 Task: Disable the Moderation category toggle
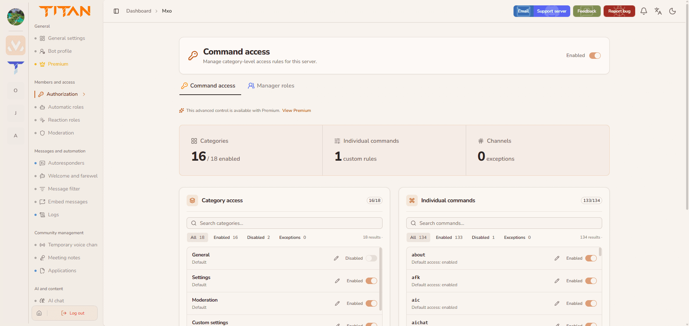point(371,303)
